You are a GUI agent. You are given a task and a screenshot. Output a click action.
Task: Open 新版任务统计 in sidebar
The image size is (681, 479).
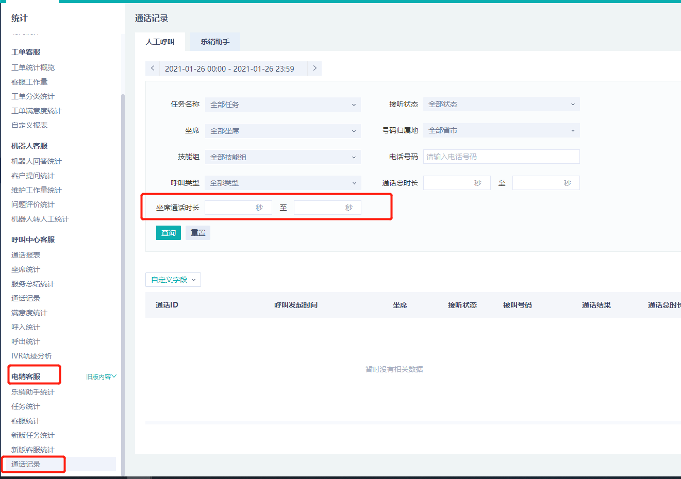pyautogui.click(x=33, y=435)
